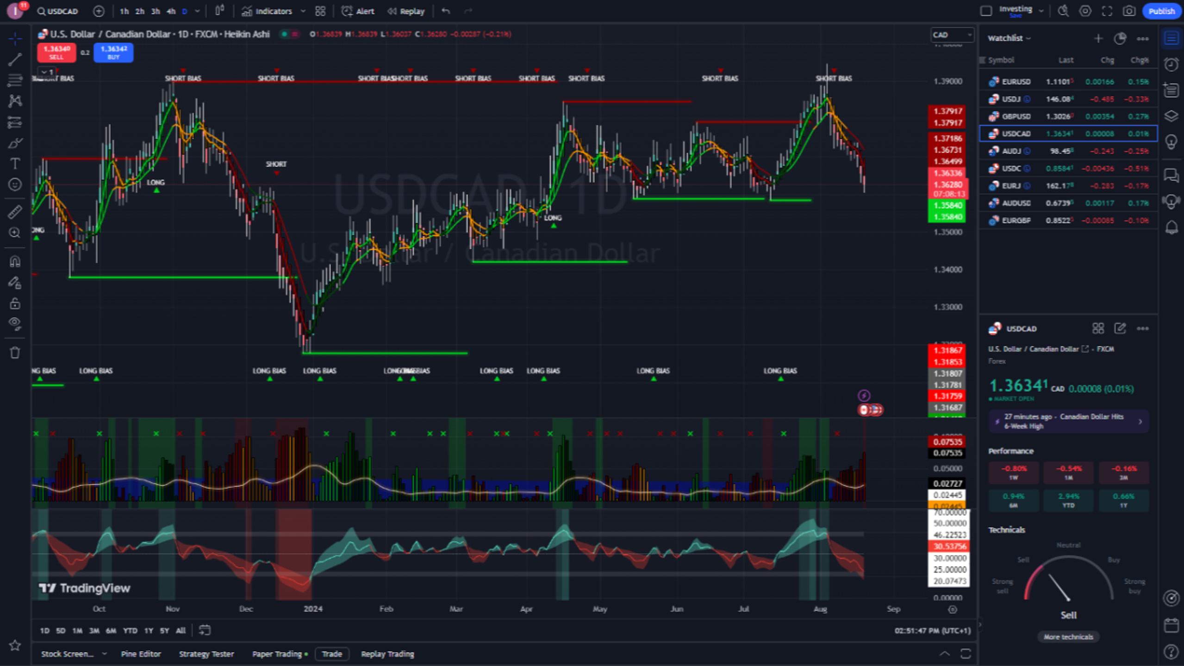Switch to the Strategy Tester tab
The image size is (1184, 666).
click(206, 654)
